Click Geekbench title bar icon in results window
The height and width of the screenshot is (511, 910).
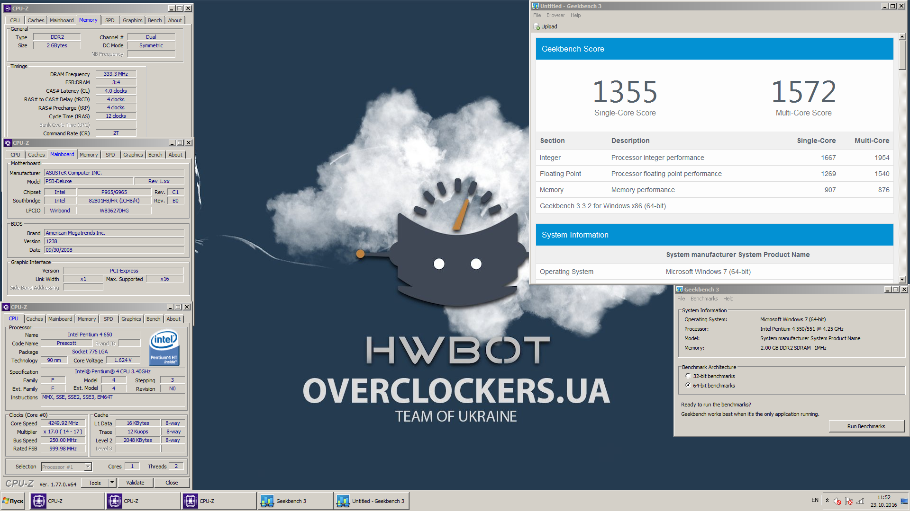click(536, 6)
